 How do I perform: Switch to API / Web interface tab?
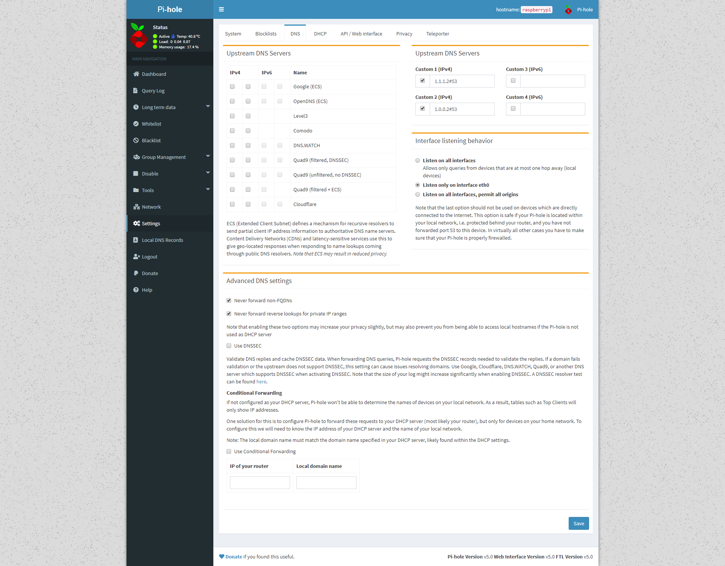coord(361,34)
